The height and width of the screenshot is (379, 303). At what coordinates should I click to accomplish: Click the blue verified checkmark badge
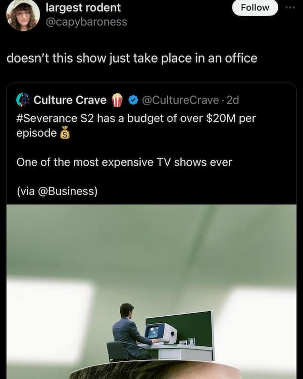(x=133, y=100)
